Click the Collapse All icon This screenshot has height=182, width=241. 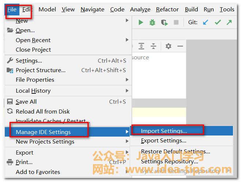pos(153,46)
